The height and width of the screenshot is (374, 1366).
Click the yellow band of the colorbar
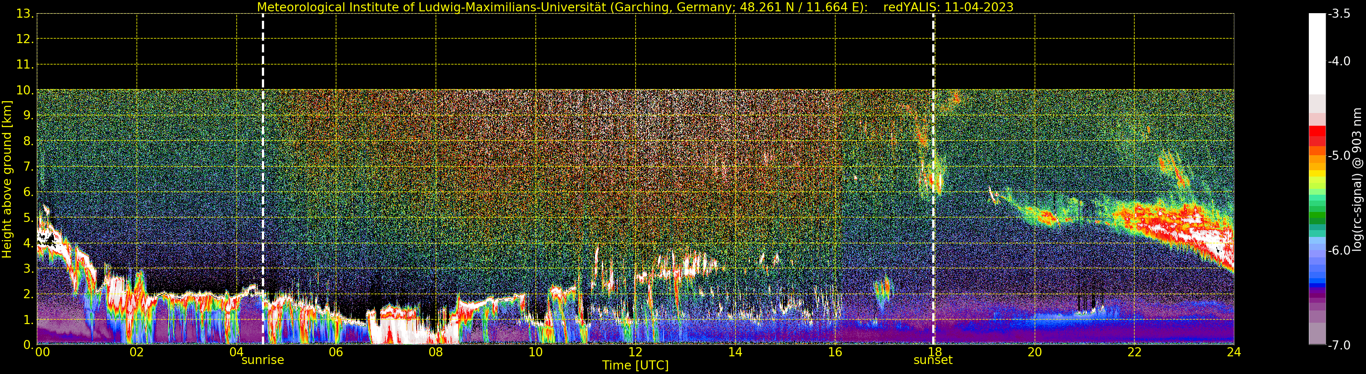[1317, 173]
